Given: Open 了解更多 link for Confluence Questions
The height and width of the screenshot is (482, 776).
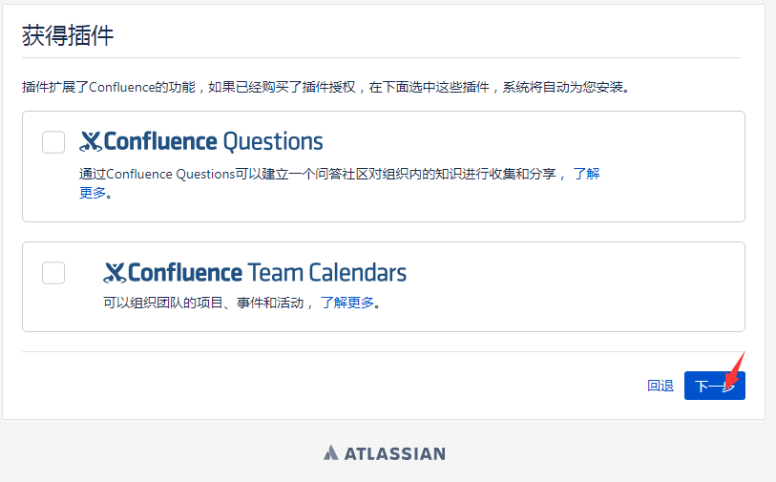Looking at the screenshot, I should tap(586, 174).
